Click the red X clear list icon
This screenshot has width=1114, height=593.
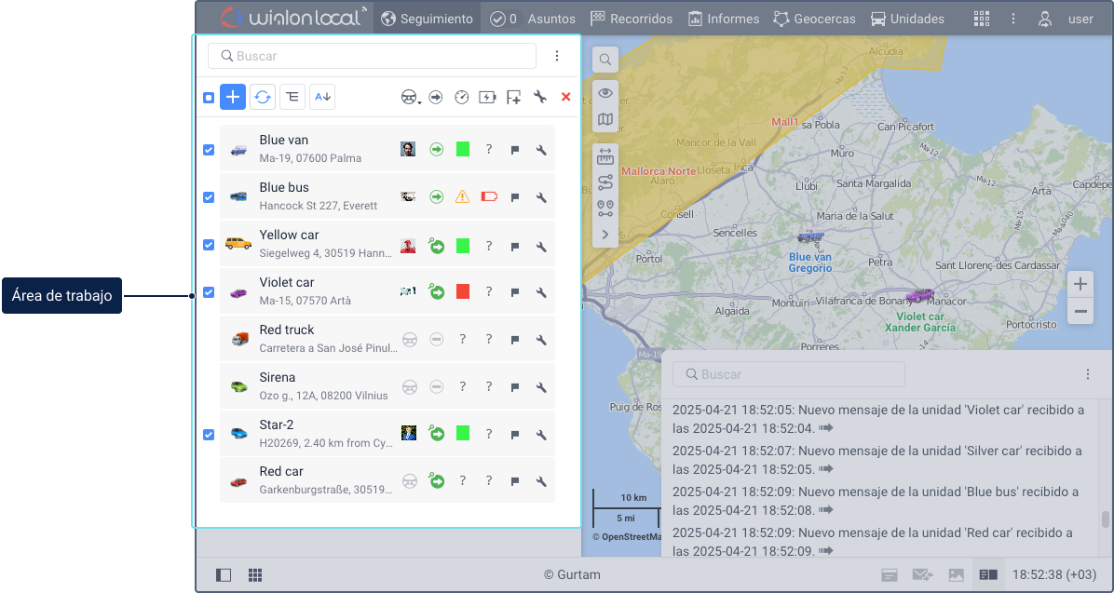565,97
